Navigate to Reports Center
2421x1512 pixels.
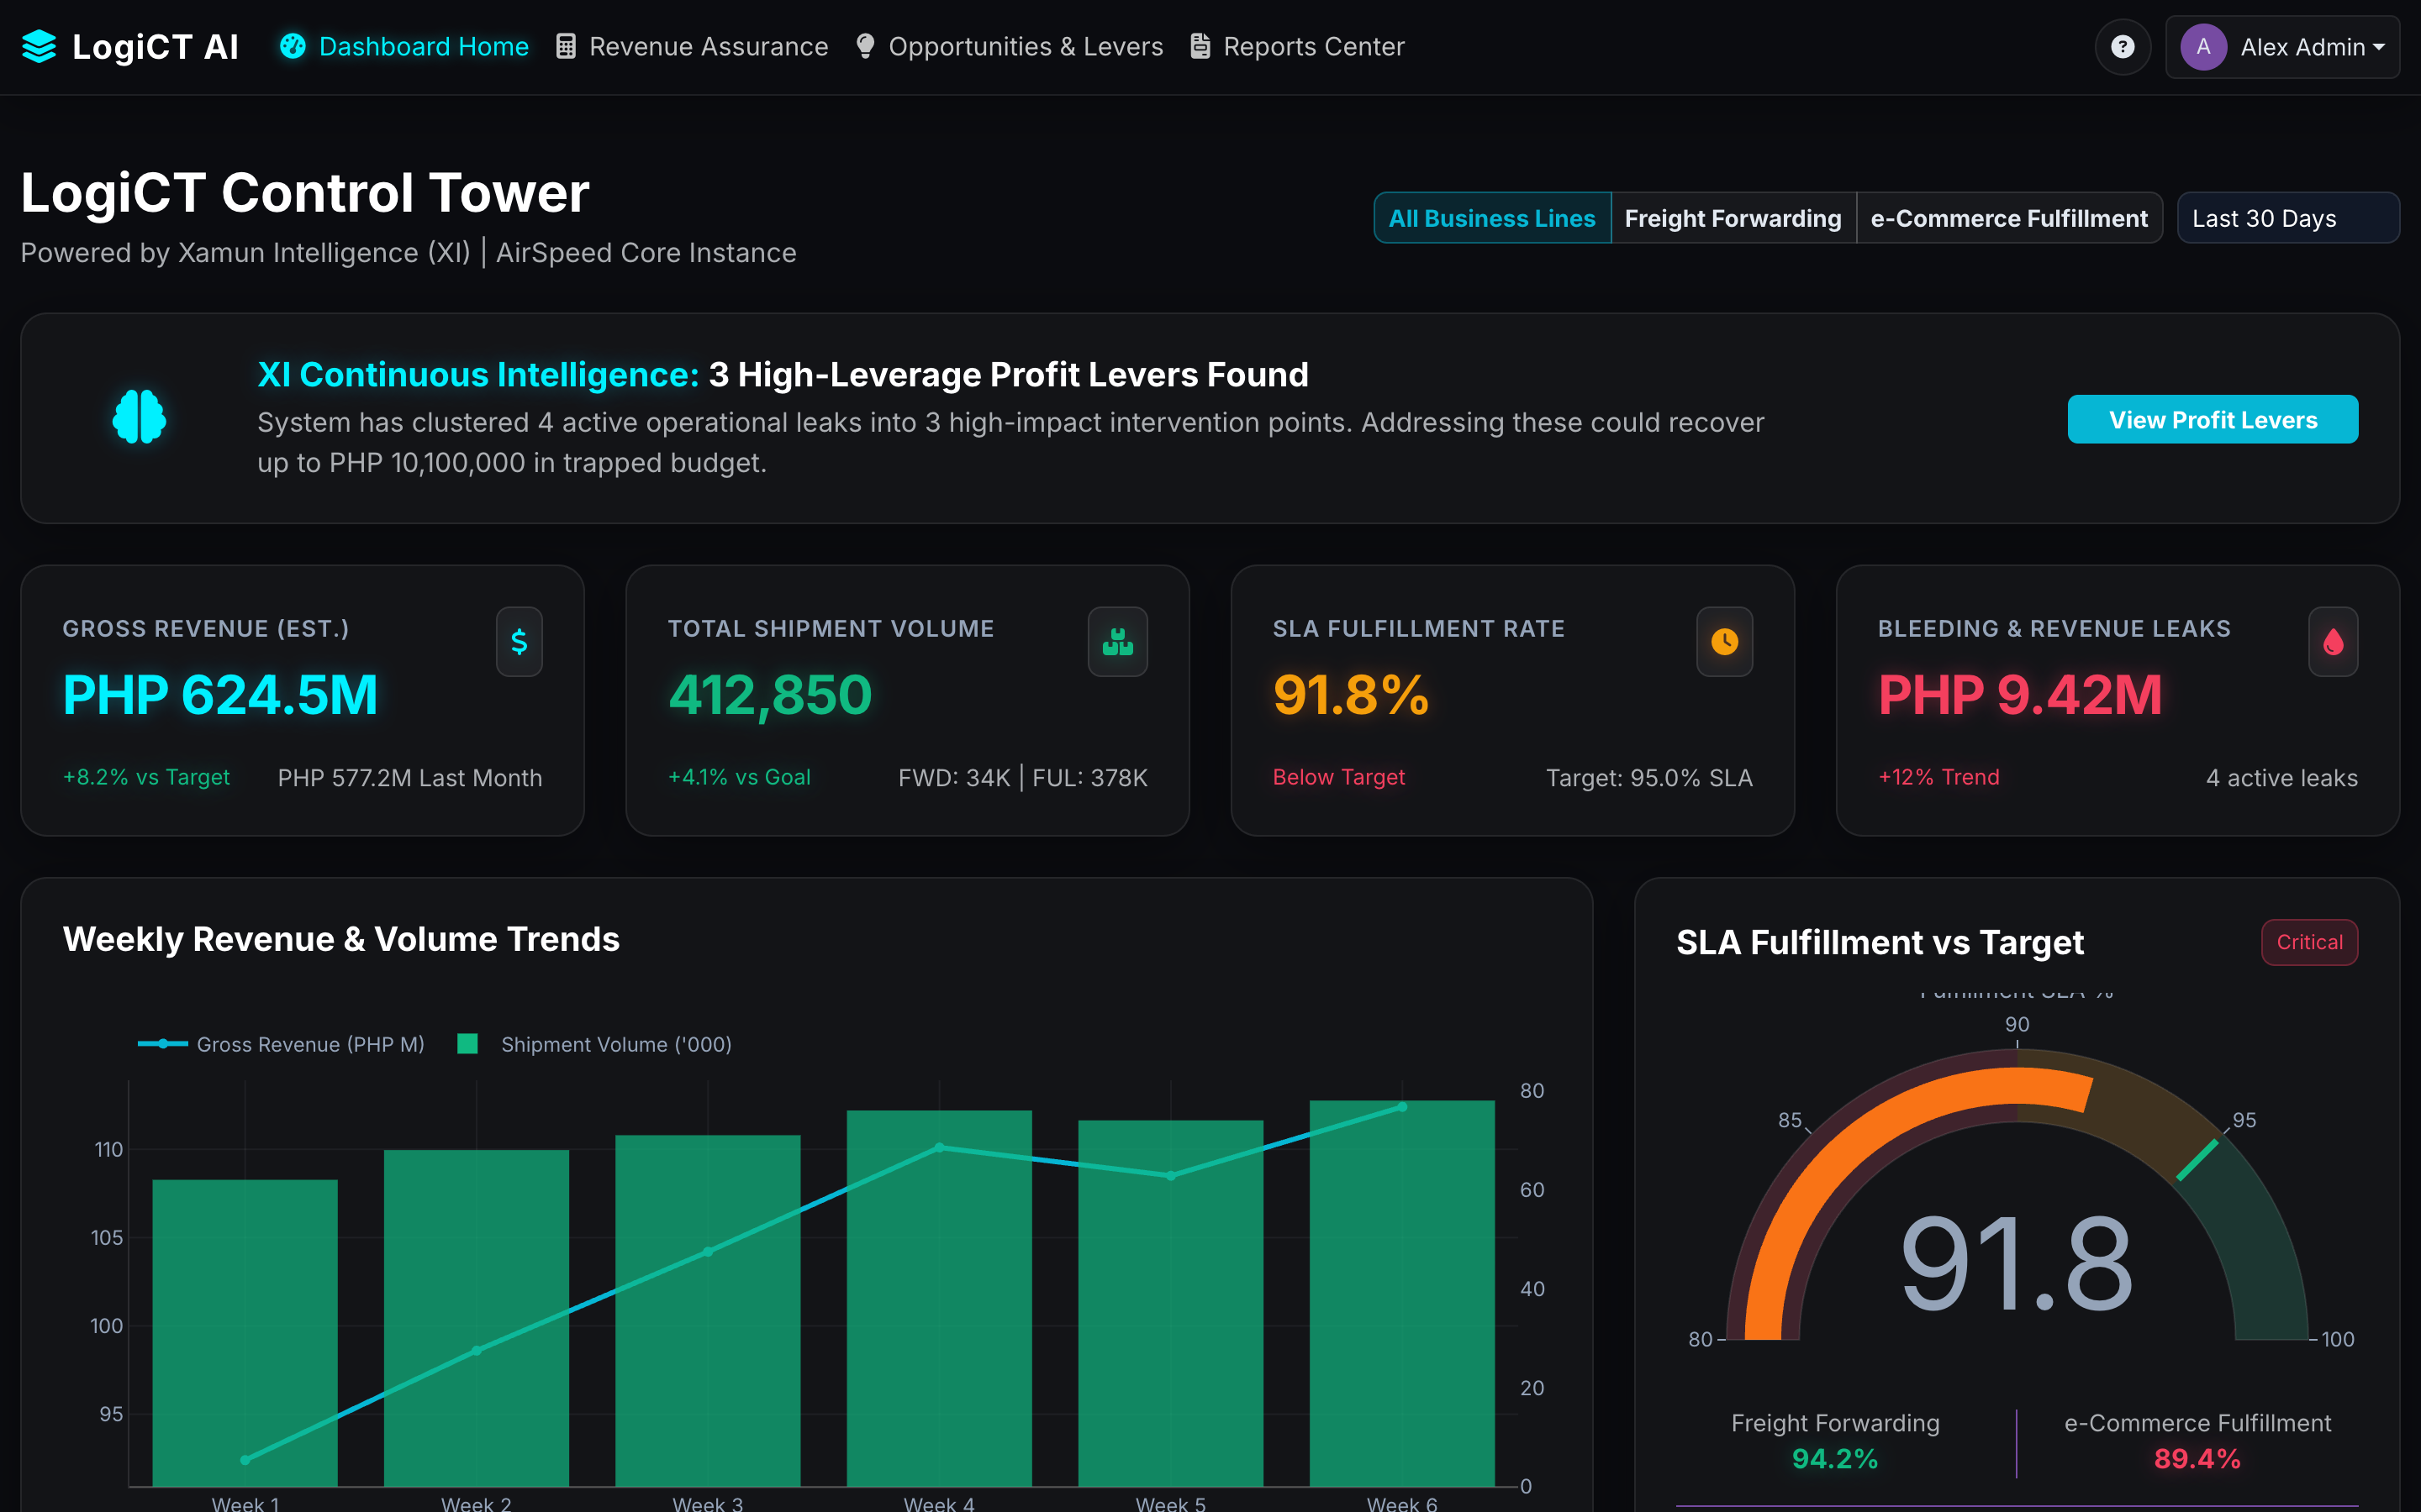click(x=1298, y=47)
